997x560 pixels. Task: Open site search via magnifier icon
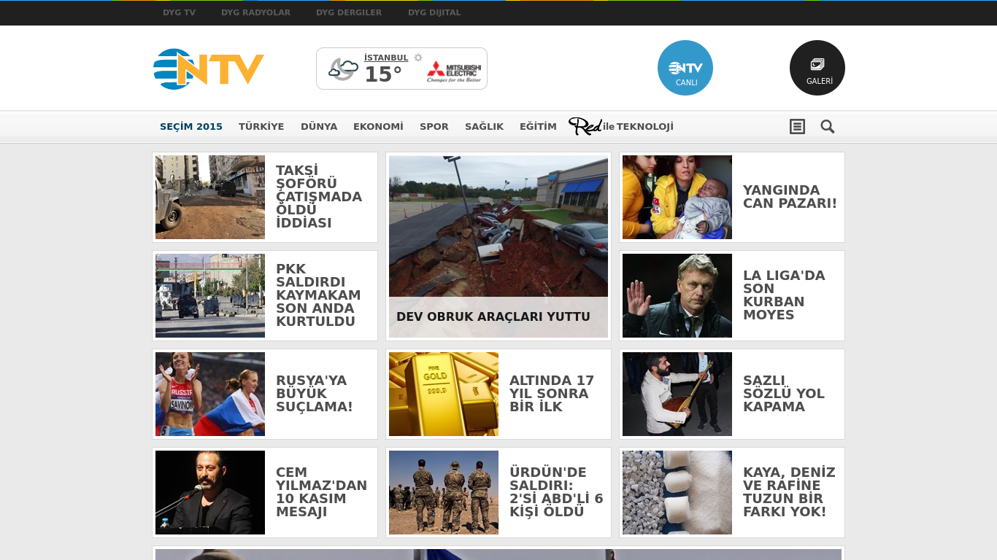(x=827, y=126)
